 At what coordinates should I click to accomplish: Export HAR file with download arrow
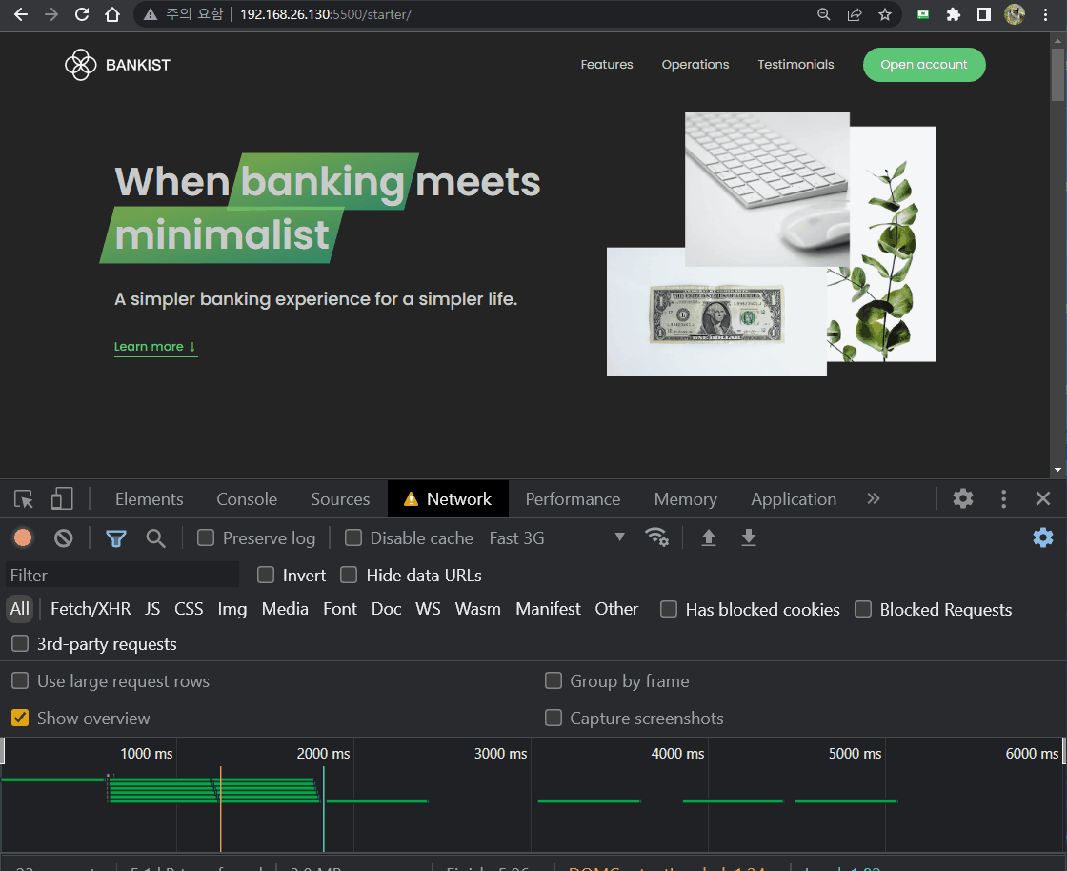749,537
